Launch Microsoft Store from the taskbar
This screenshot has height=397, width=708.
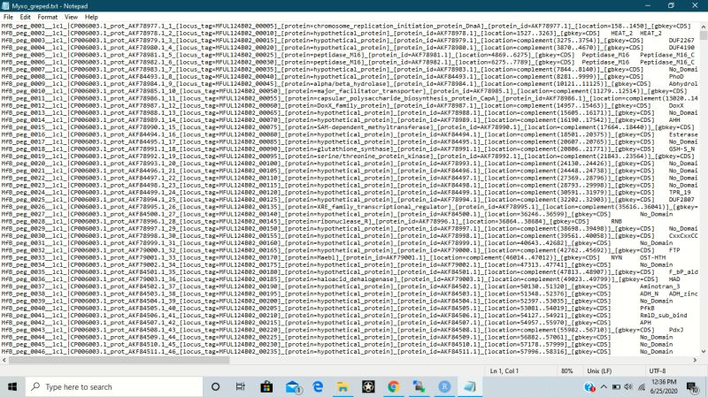(266, 386)
